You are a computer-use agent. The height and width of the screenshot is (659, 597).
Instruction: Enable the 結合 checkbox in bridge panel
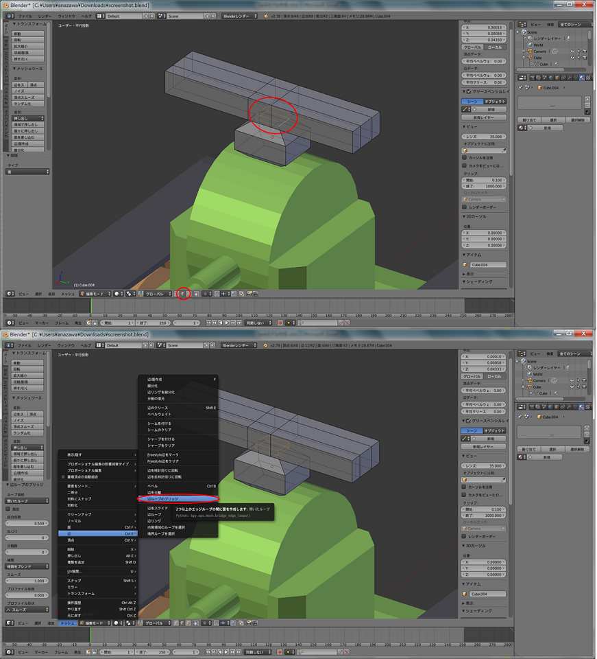pos(8,509)
